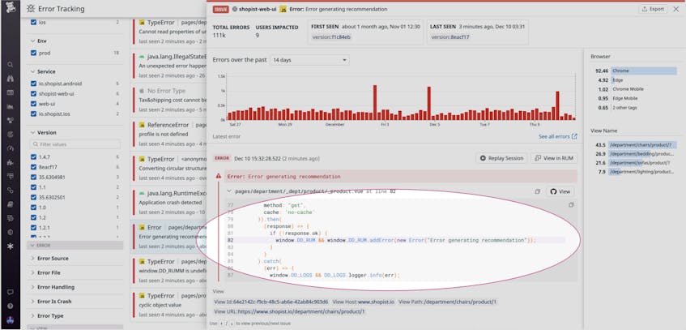
Task: Click the user avatar in navigation
Action: pos(10,320)
